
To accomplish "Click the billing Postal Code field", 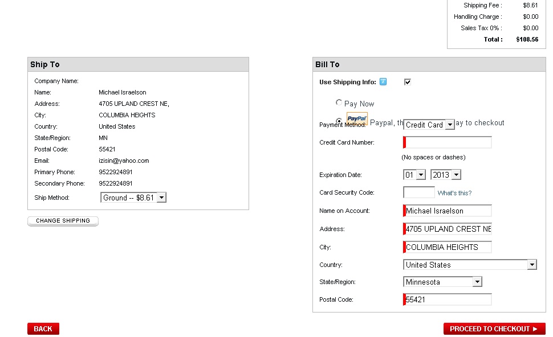I will [x=447, y=299].
